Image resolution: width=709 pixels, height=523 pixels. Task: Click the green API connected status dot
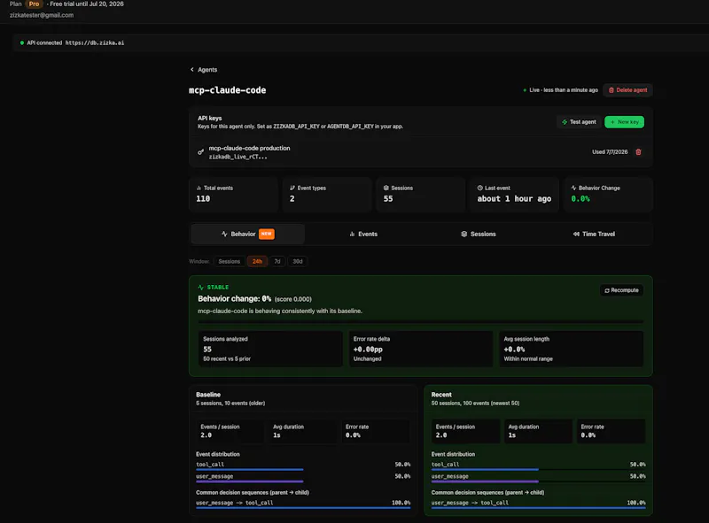point(21,42)
